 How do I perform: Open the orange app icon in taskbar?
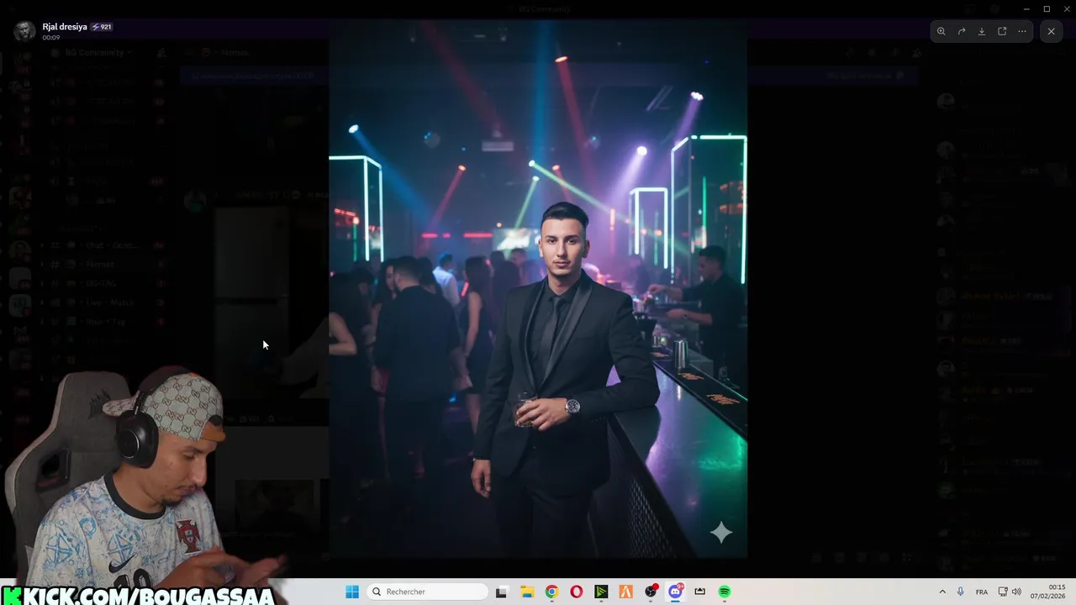click(625, 592)
